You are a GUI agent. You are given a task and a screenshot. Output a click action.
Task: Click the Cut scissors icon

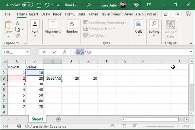click(17, 23)
